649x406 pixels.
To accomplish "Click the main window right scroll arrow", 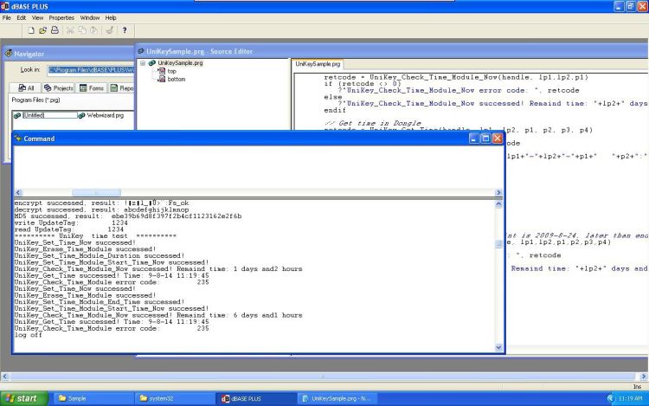I will tap(644, 377).
